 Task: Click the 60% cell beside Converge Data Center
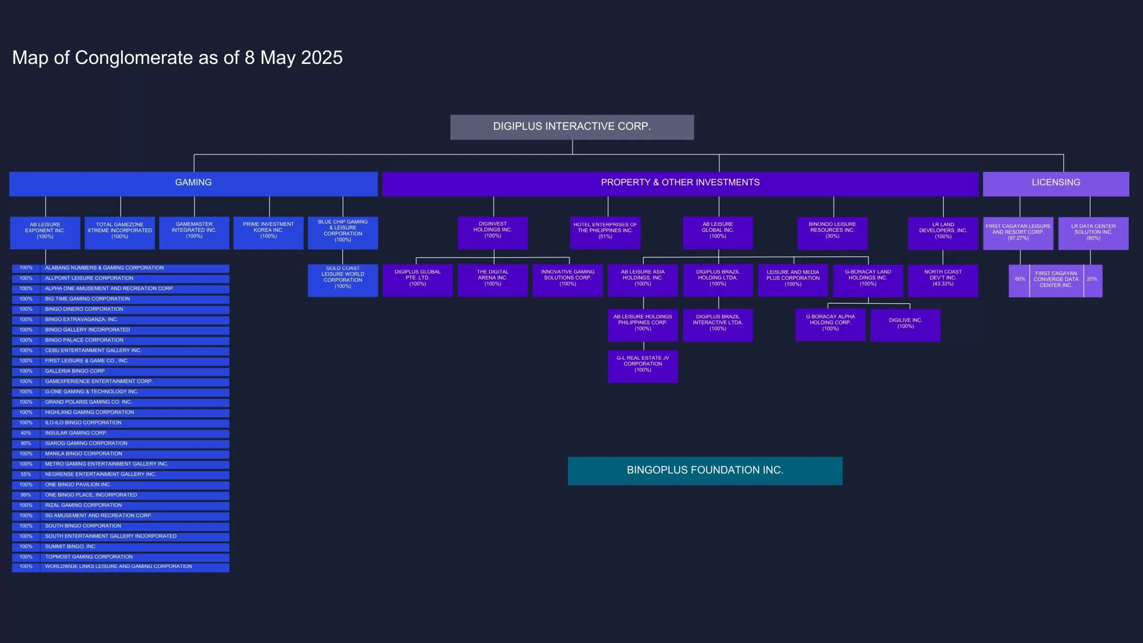coord(1020,281)
